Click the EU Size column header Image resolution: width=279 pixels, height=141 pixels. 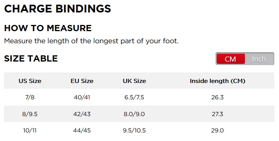coord(82,81)
